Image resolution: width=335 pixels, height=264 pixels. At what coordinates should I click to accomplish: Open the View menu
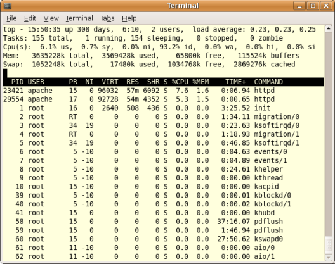tap(51, 18)
